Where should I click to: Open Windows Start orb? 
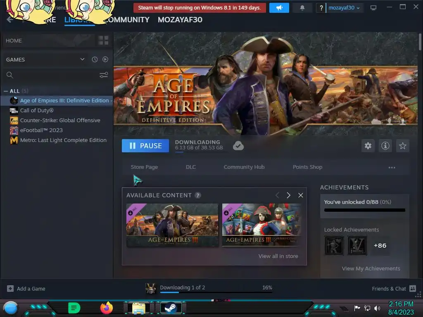10,308
